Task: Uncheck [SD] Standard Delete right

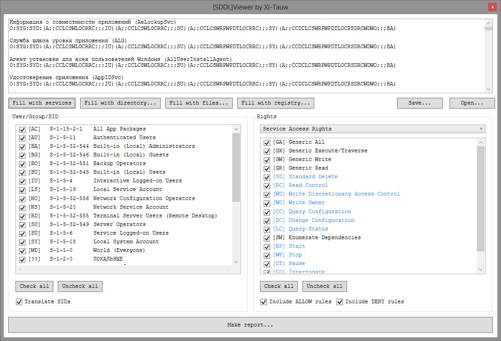Action: 267,177
